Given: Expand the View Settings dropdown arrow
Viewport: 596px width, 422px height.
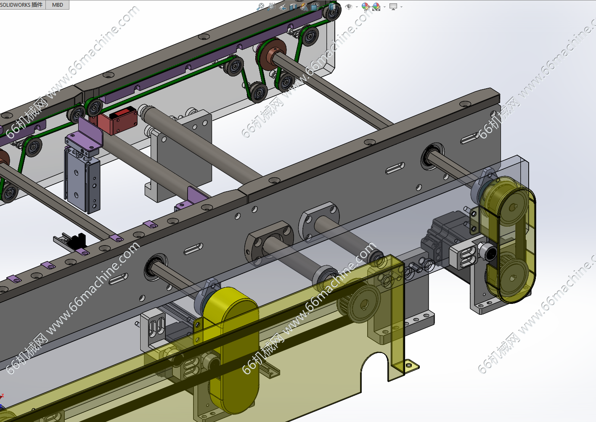Looking at the screenshot, I should 401,7.
